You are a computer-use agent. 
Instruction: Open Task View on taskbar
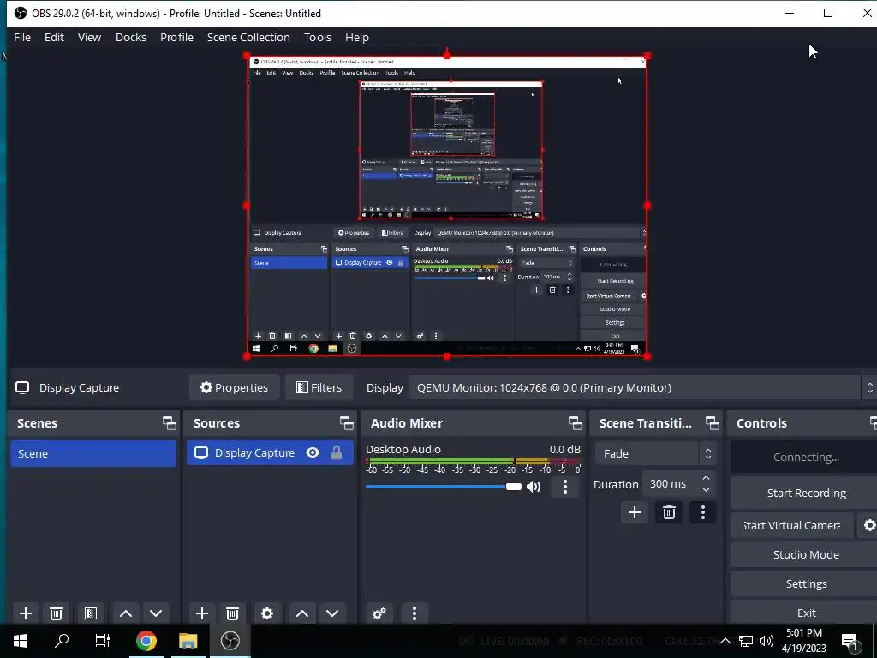tap(103, 641)
